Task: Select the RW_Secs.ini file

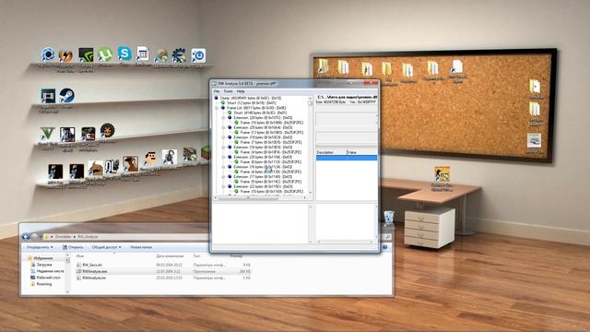Action: 92,265
